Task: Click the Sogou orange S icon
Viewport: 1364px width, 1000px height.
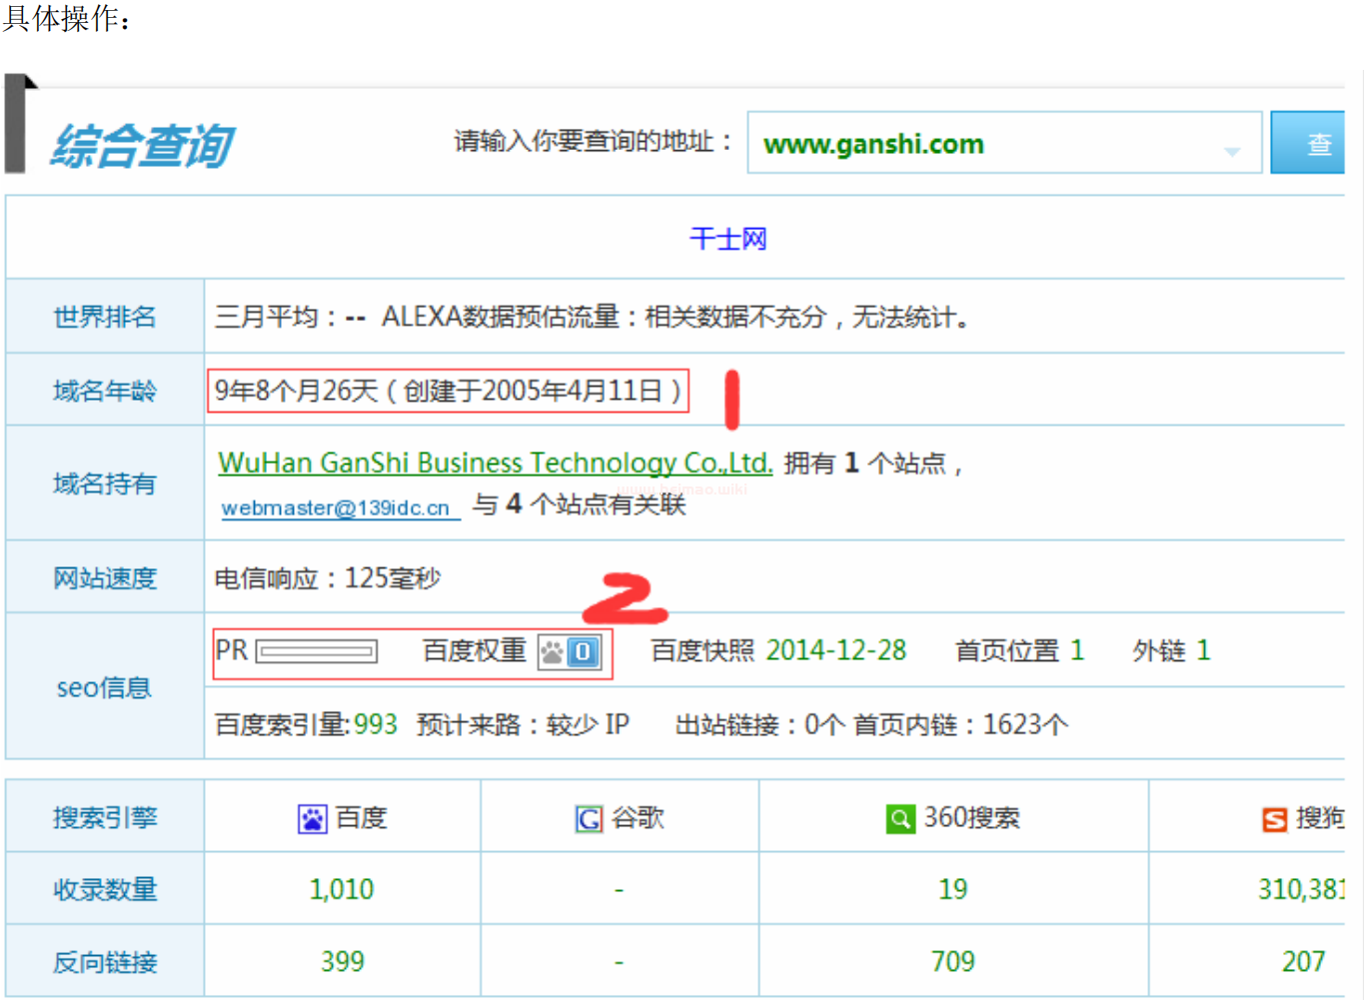Action: pos(1274,819)
